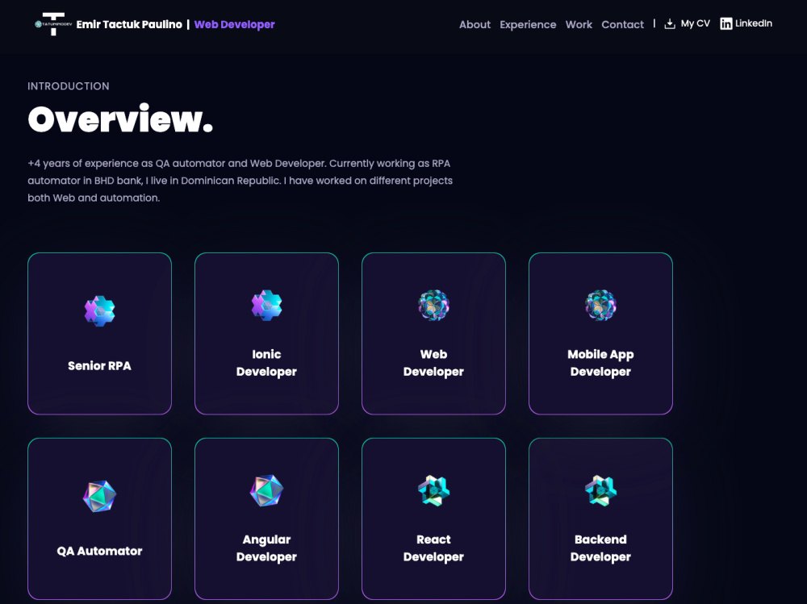Click the Mobile App Developer label
This screenshot has height=604, width=807.
coord(600,363)
